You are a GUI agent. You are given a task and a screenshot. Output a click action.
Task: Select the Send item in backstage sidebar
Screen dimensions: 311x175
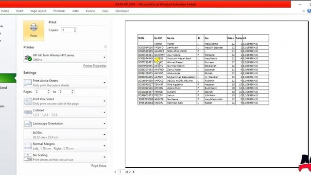tap(3, 87)
